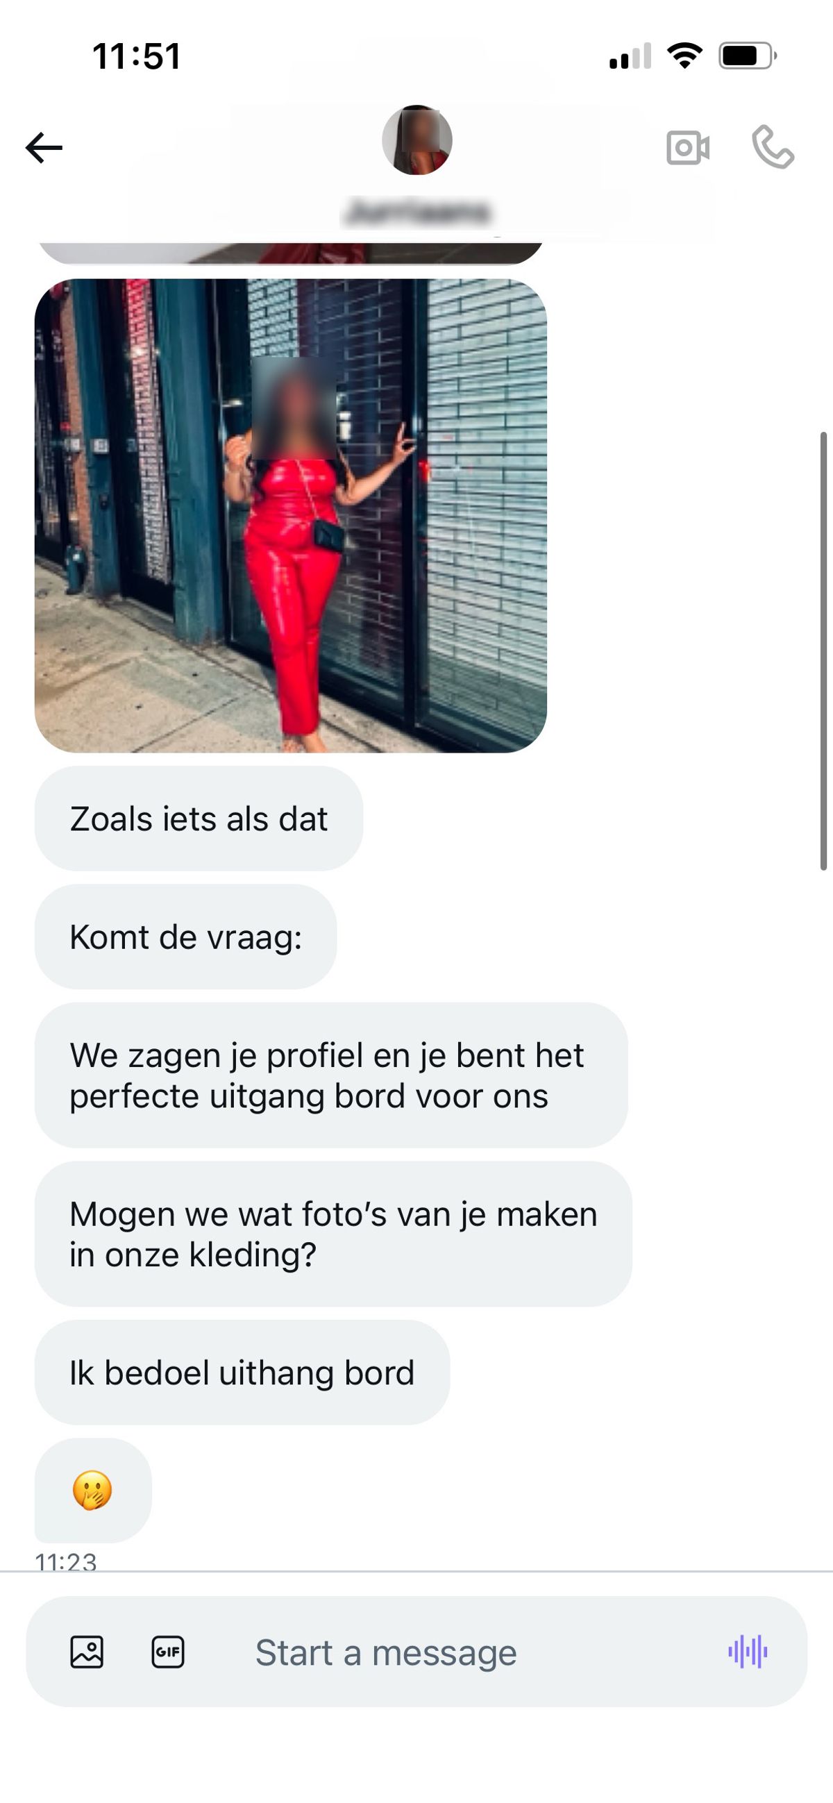The width and height of the screenshot is (833, 1803).
Task: Tap the blurred contact name header
Action: click(418, 211)
